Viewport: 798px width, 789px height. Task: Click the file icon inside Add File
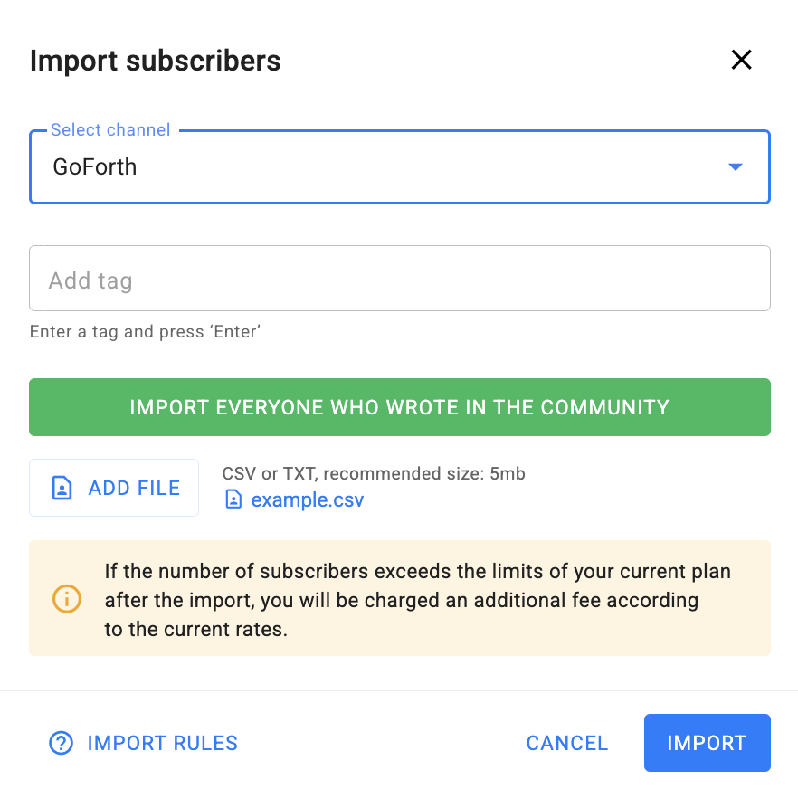(x=62, y=489)
